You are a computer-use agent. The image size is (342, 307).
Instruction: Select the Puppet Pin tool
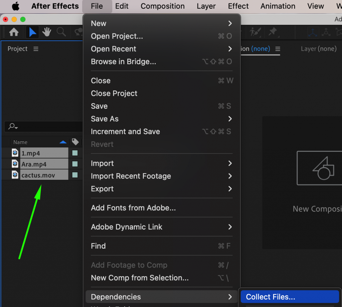[x=273, y=32]
